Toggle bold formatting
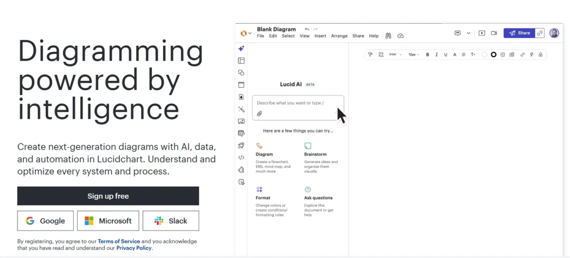570x258 pixels. (x=427, y=54)
